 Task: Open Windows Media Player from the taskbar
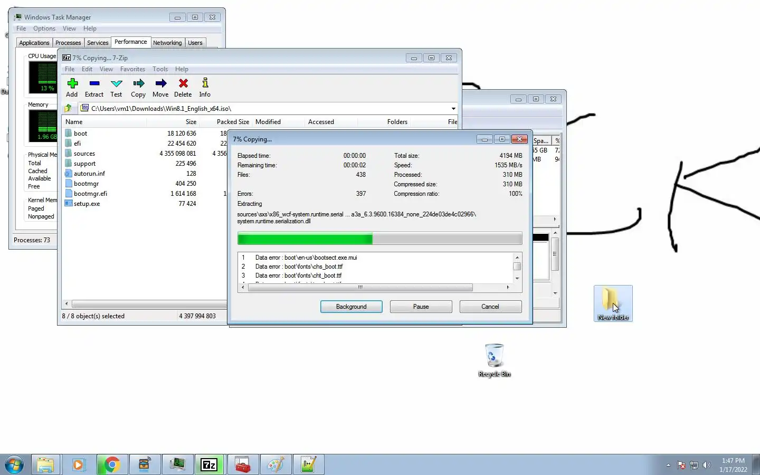pyautogui.click(x=79, y=465)
